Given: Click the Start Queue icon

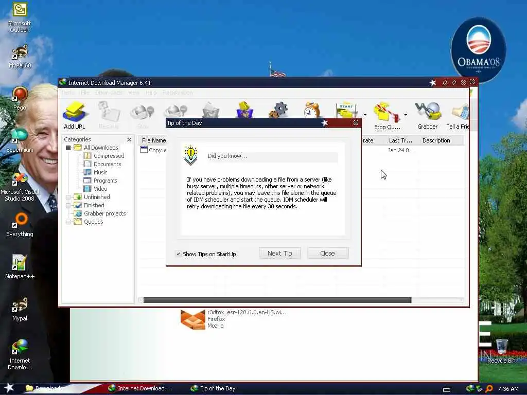Looking at the screenshot, I should [x=346, y=110].
